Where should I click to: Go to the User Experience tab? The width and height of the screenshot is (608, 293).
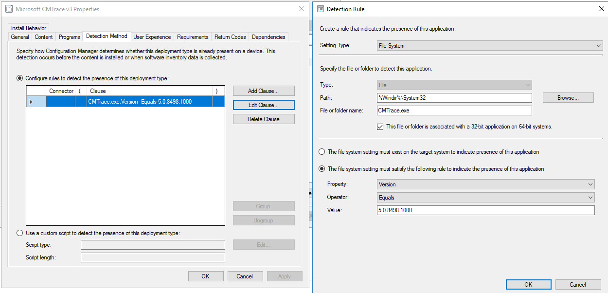pos(152,37)
